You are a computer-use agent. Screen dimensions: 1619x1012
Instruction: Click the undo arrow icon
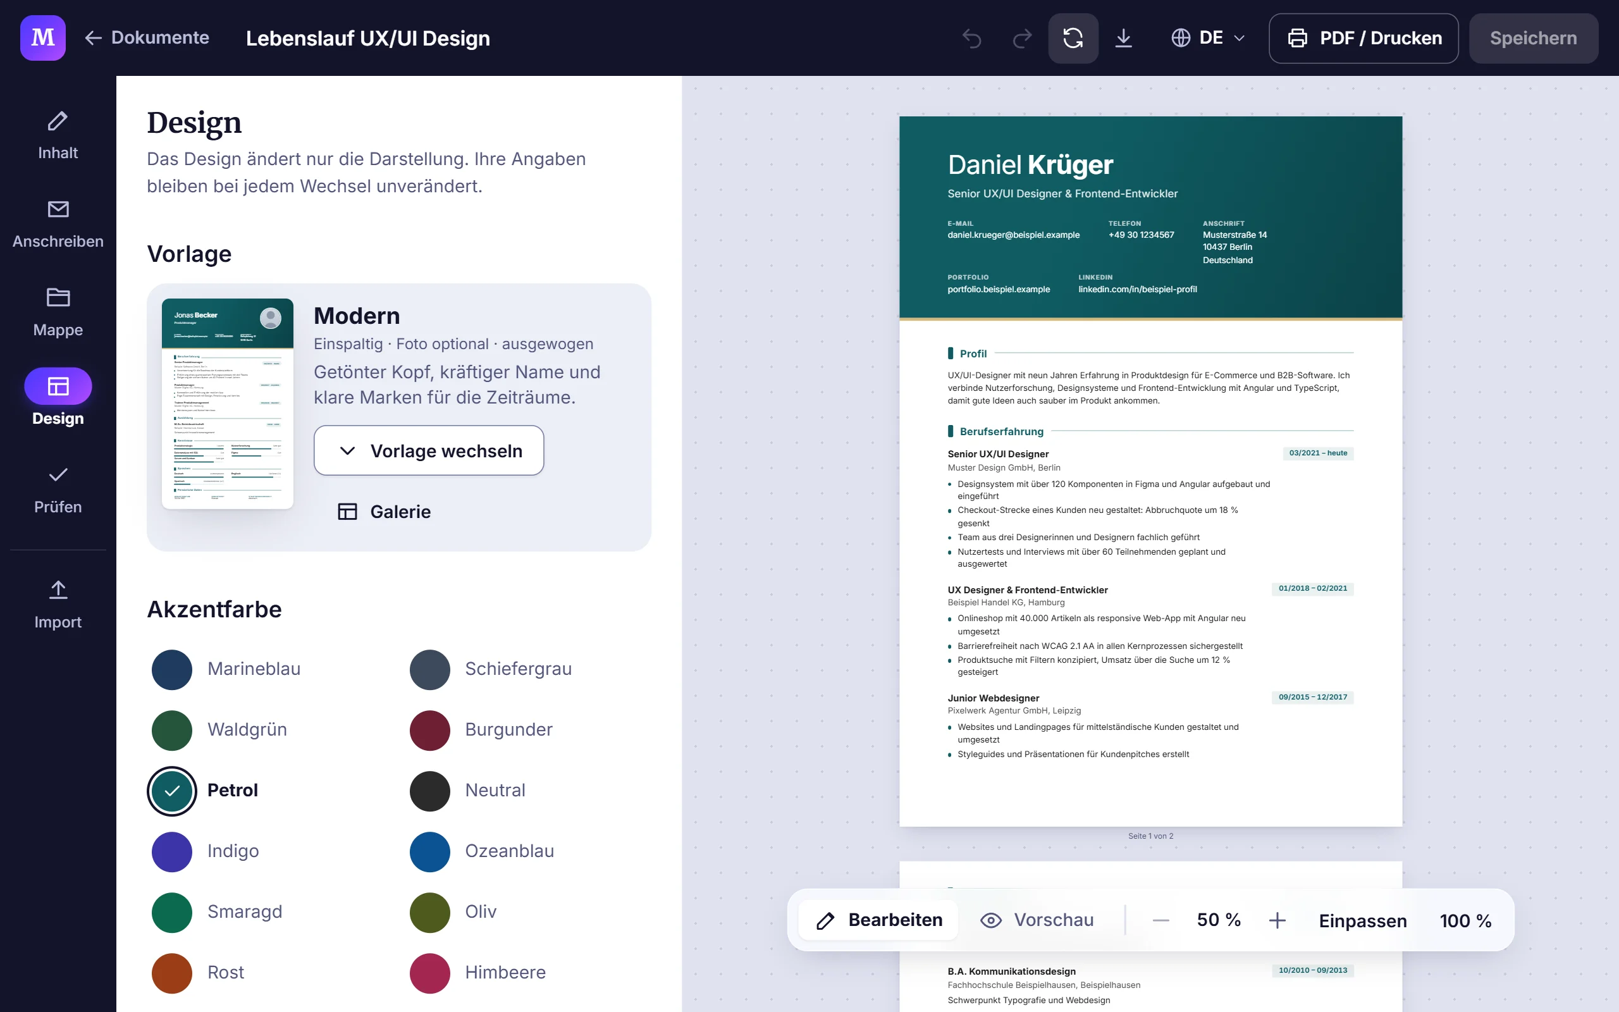[972, 38]
